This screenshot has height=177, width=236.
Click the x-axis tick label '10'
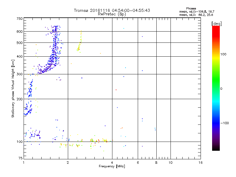[x=171, y=163]
